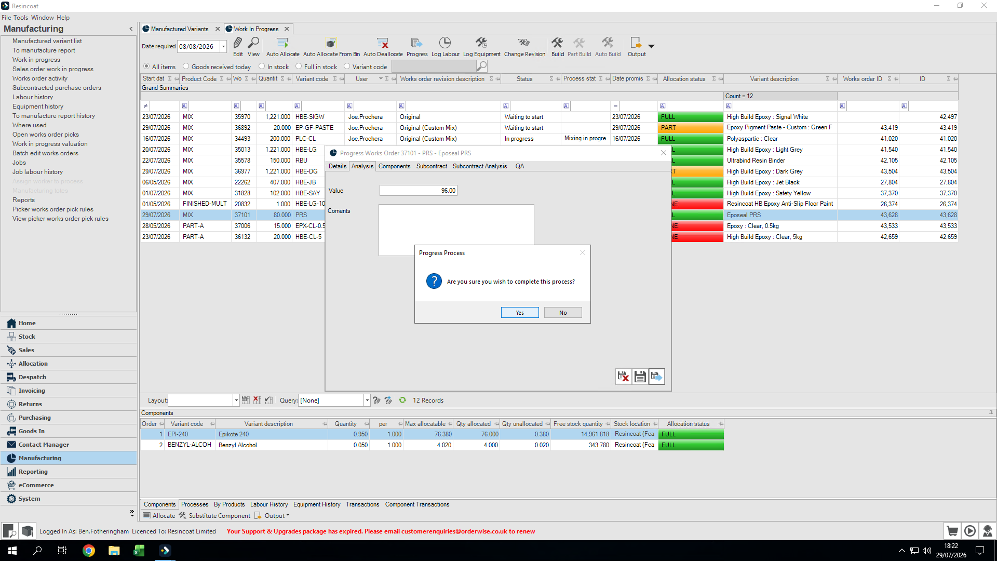
Task: Click the Edit toolbar icon
Action: point(238,46)
